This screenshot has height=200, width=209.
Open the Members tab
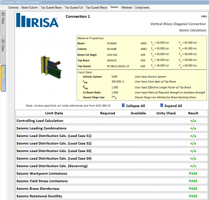click(127, 7)
